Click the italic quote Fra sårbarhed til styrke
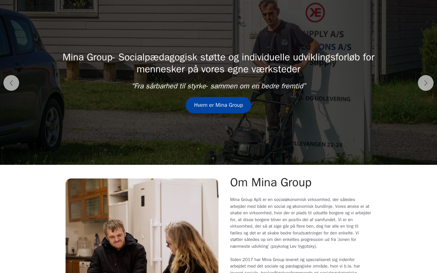 tap(218, 86)
